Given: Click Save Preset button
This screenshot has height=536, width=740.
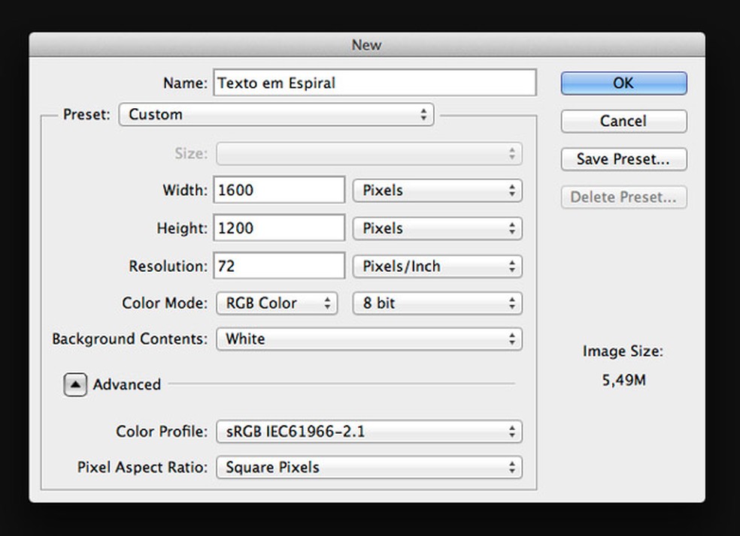Looking at the screenshot, I should (623, 159).
